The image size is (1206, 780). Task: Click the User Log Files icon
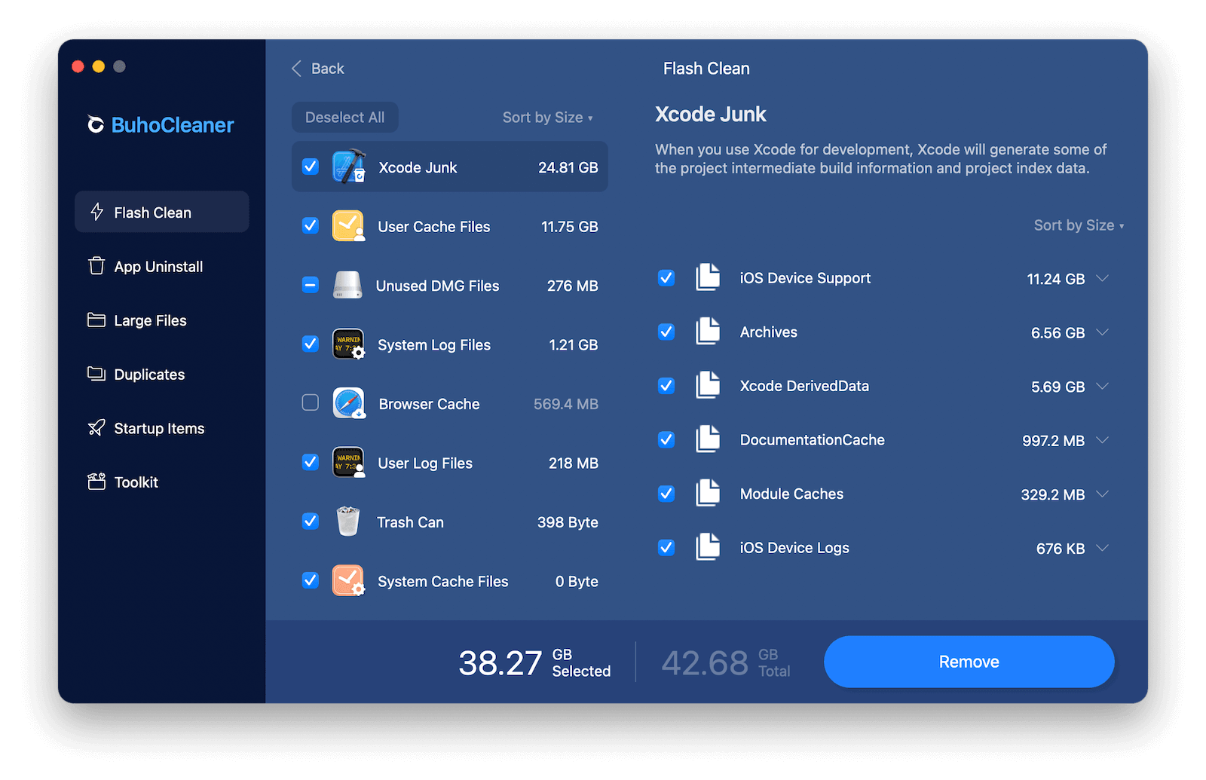348,463
